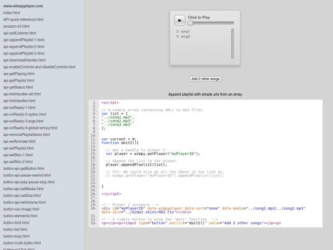333x250 pixels.
Task: Click code line 'player.appendPlaylist(list);'
Action: tap(136, 165)
